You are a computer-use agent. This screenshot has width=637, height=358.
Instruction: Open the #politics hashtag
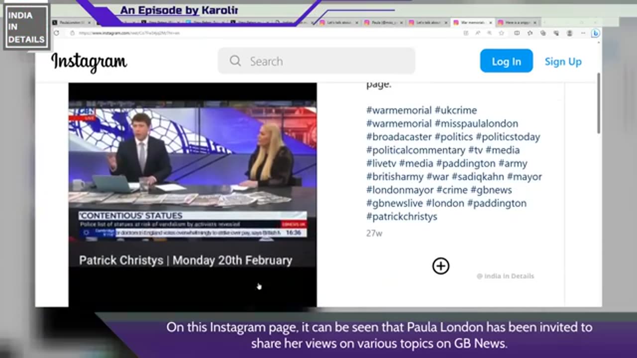(x=454, y=137)
